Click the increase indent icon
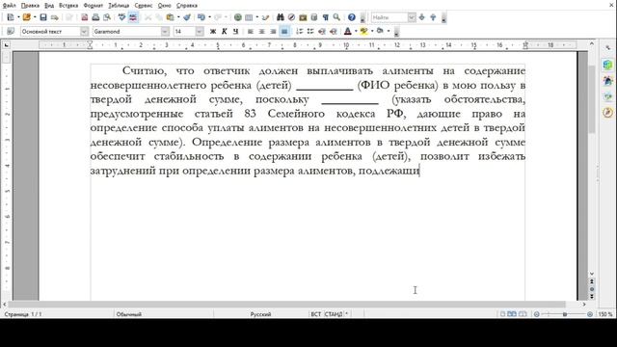This screenshot has height=347, width=617. pos(334,31)
